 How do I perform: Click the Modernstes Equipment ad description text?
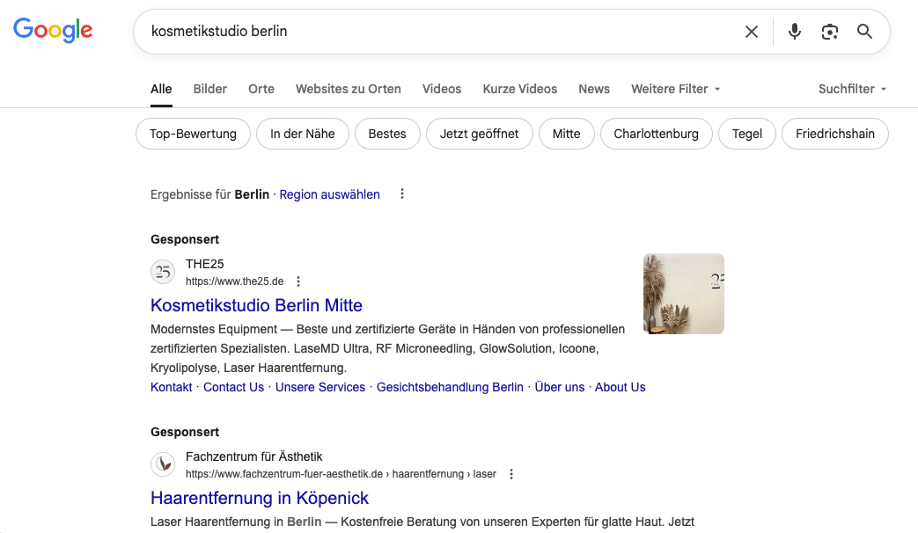pyautogui.click(x=387, y=348)
